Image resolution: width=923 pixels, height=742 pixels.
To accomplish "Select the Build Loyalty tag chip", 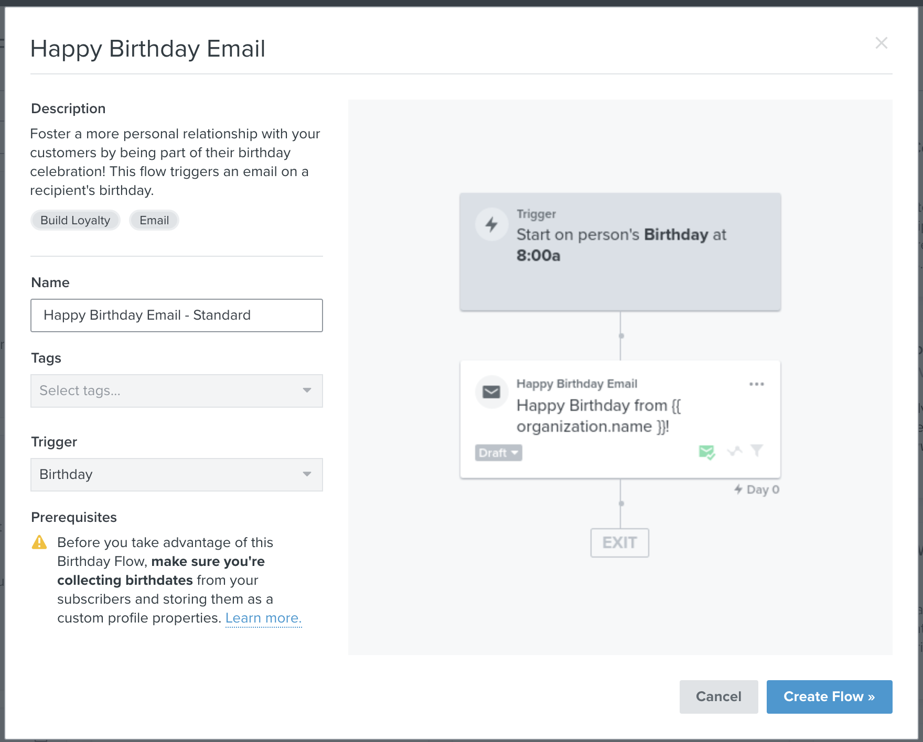I will tap(76, 221).
